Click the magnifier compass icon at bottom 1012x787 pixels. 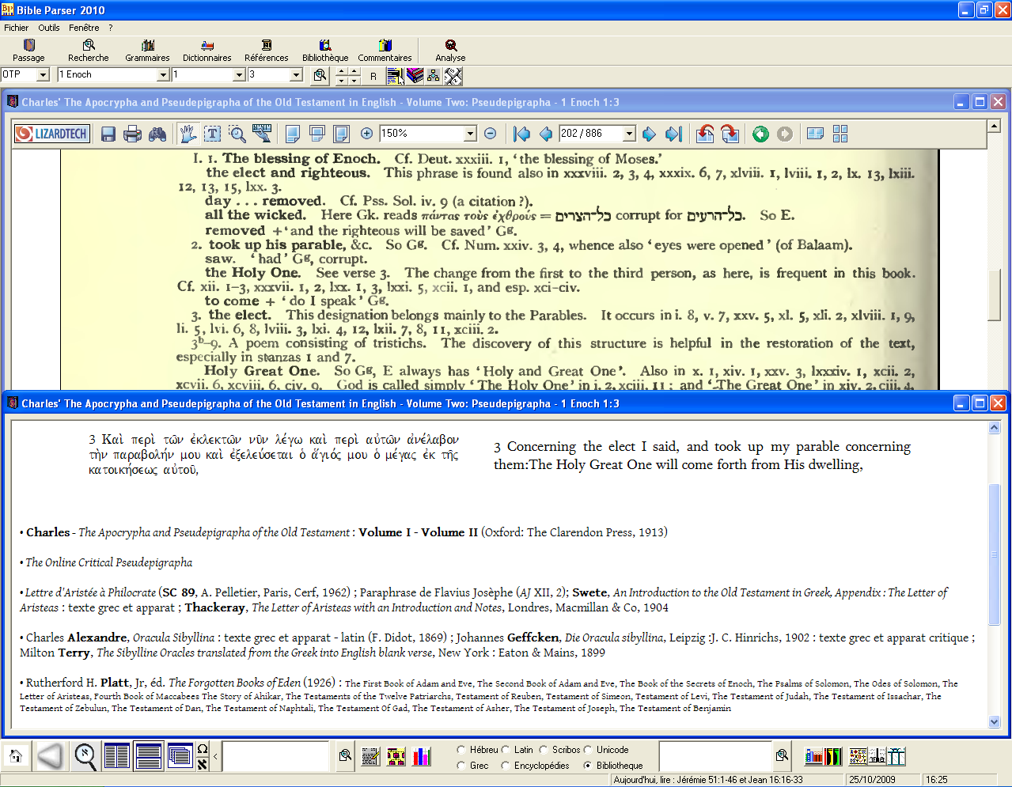coord(85,757)
